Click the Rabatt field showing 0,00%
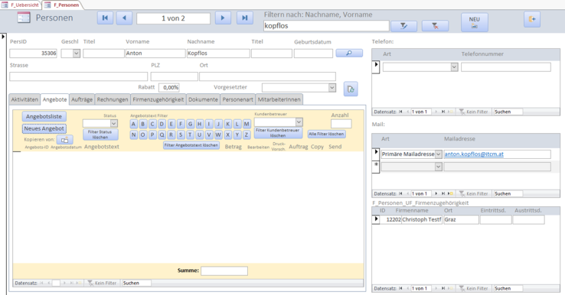Viewport: 565px width, 295px height. tap(169, 87)
